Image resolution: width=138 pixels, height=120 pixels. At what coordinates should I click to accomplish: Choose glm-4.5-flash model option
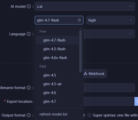[x=57, y=49]
